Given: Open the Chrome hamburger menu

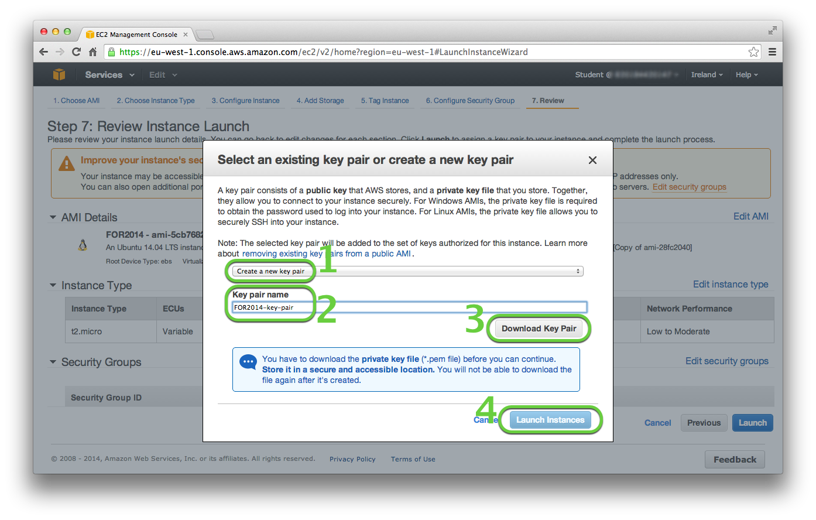Looking at the screenshot, I should [772, 52].
